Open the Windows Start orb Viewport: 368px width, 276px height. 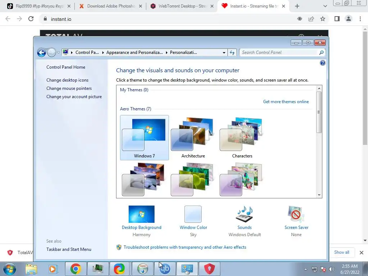pos(9,269)
